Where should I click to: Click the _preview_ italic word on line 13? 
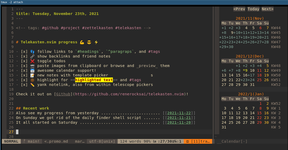(x=147, y=66)
